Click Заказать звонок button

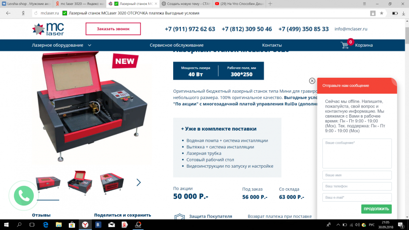point(113,29)
